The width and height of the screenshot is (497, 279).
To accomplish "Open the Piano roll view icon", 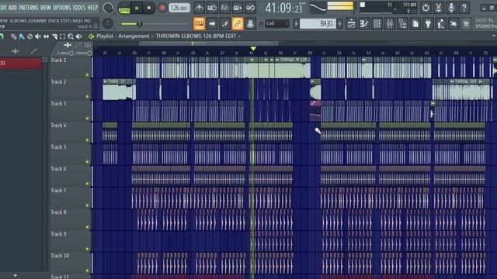I will coord(364,23).
